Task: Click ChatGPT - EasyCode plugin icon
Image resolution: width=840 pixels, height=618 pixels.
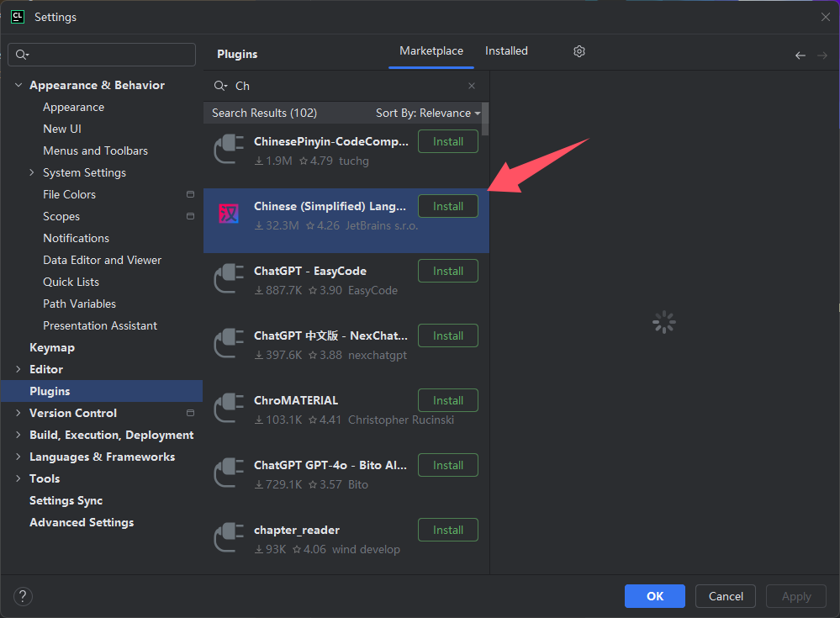Action: pyautogui.click(x=229, y=279)
